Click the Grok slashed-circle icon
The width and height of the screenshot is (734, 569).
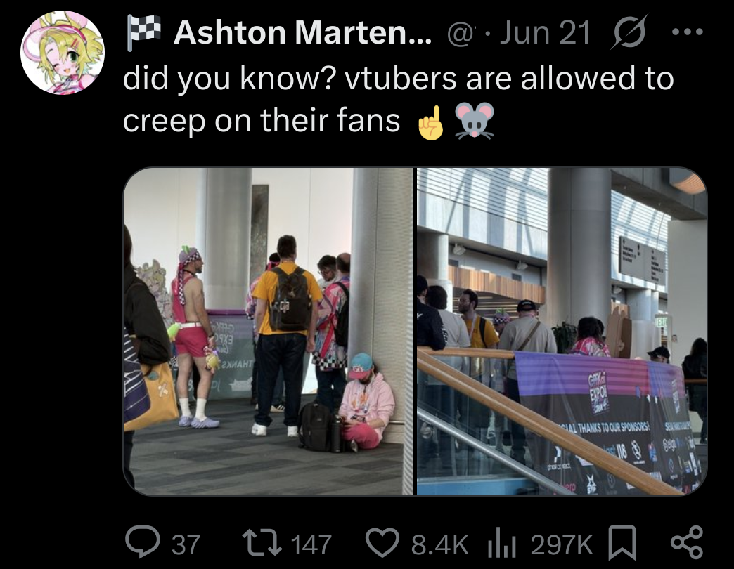click(629, 32)
